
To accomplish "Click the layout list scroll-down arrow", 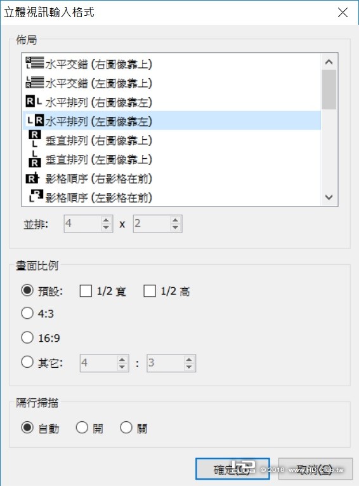I will pos(329,197).
